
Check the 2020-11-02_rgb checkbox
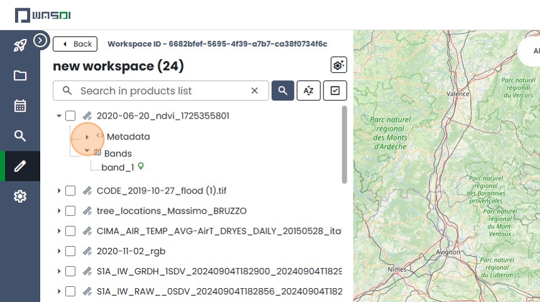(70, 251)
